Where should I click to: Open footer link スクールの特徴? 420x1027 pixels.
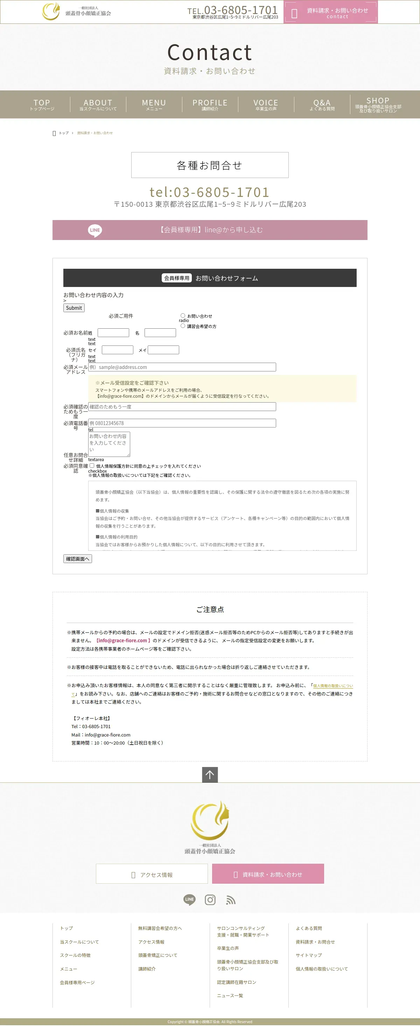tap(75, 955)
